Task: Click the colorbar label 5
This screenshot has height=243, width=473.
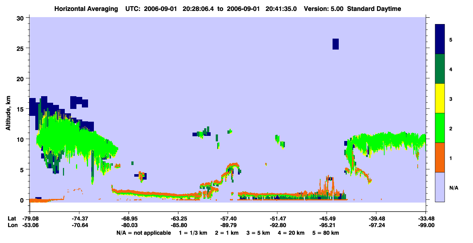Action: [x=451, y=39]
